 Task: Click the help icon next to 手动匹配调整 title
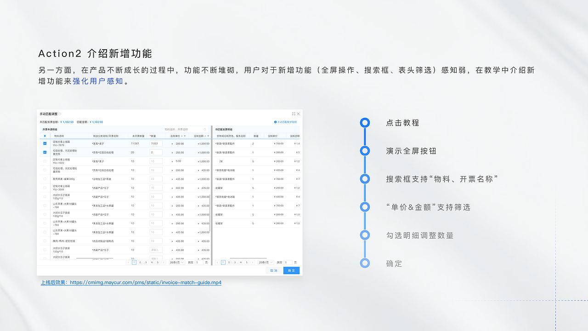[x=61, y=113]
